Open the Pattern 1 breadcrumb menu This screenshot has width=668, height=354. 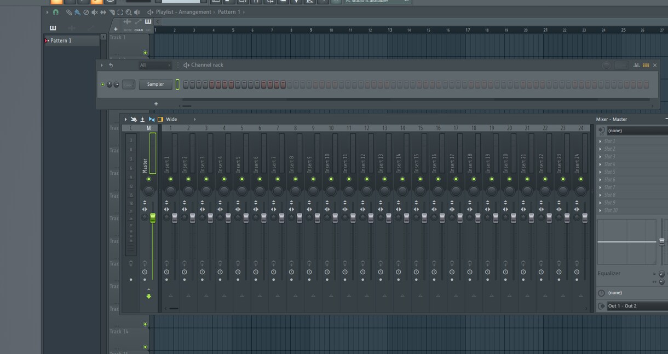pyautogui.click(x=230, y=11)
